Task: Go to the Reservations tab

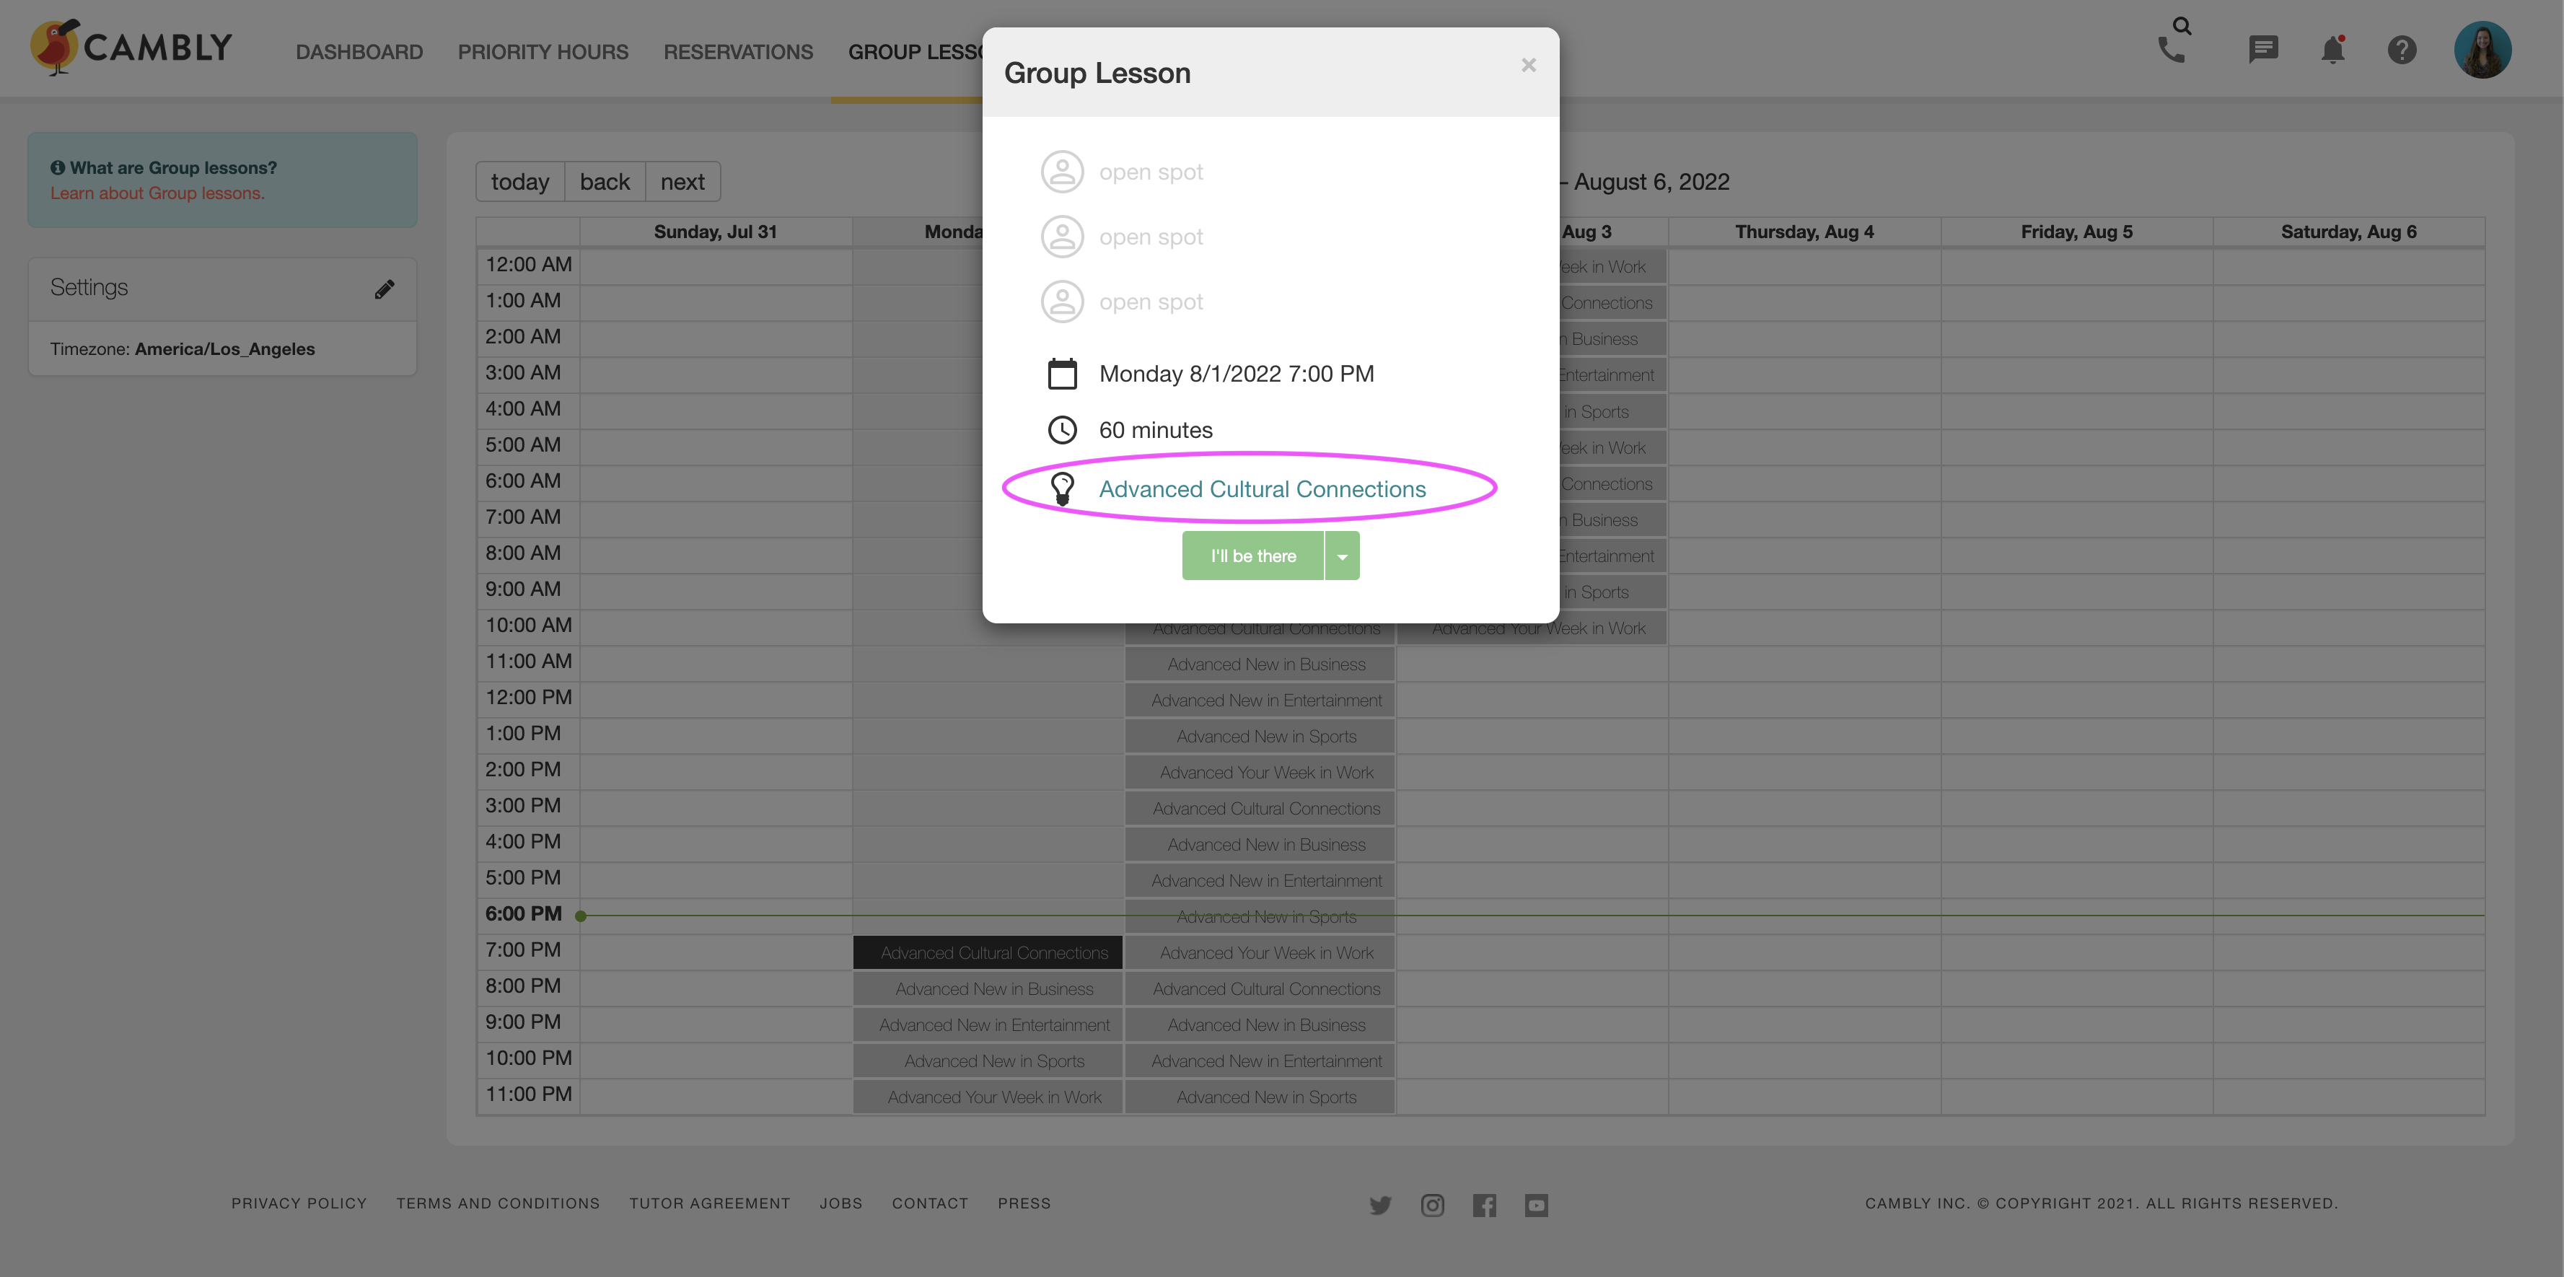Action: 737,52
